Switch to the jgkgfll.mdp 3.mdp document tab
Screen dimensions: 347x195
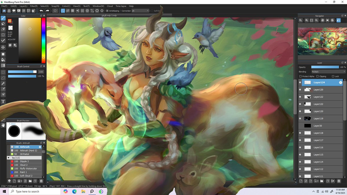109,16
